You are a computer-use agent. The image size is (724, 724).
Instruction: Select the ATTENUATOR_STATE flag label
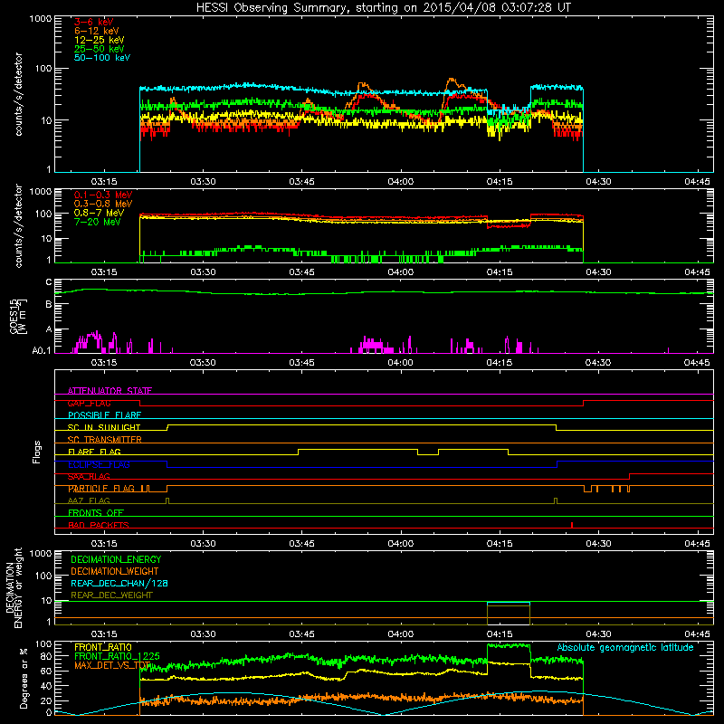point(110,391)
